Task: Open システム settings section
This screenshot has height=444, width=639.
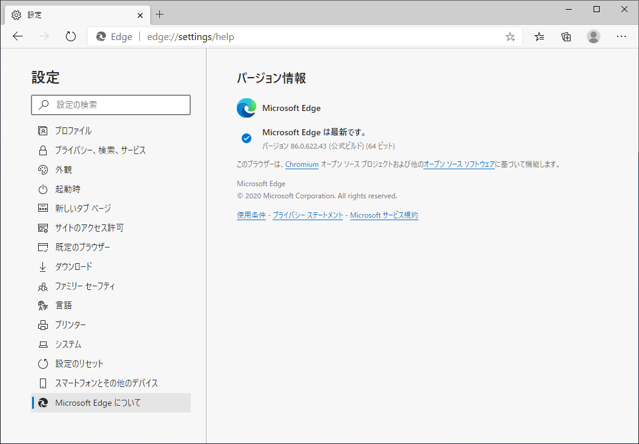Action: pos(71,344)
